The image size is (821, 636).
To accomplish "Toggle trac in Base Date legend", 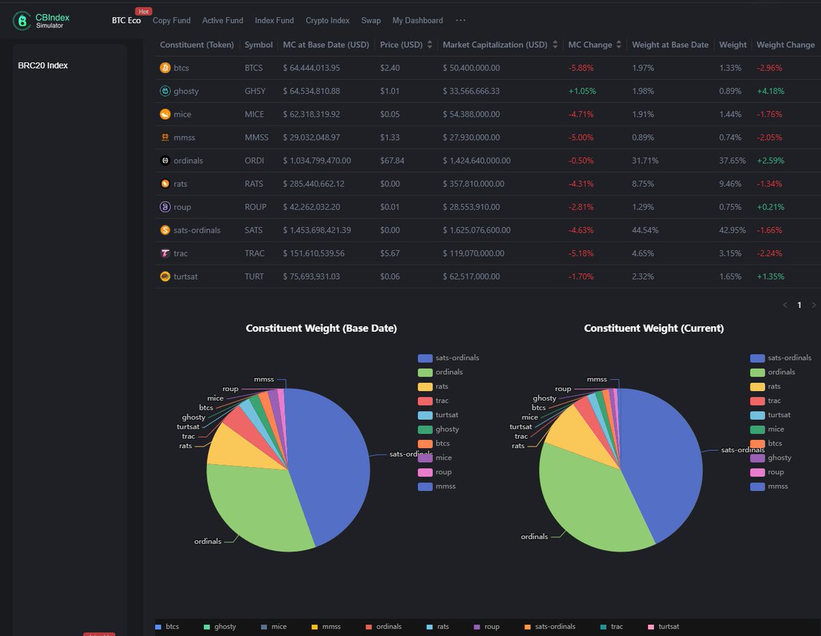I will click(433, 401).
